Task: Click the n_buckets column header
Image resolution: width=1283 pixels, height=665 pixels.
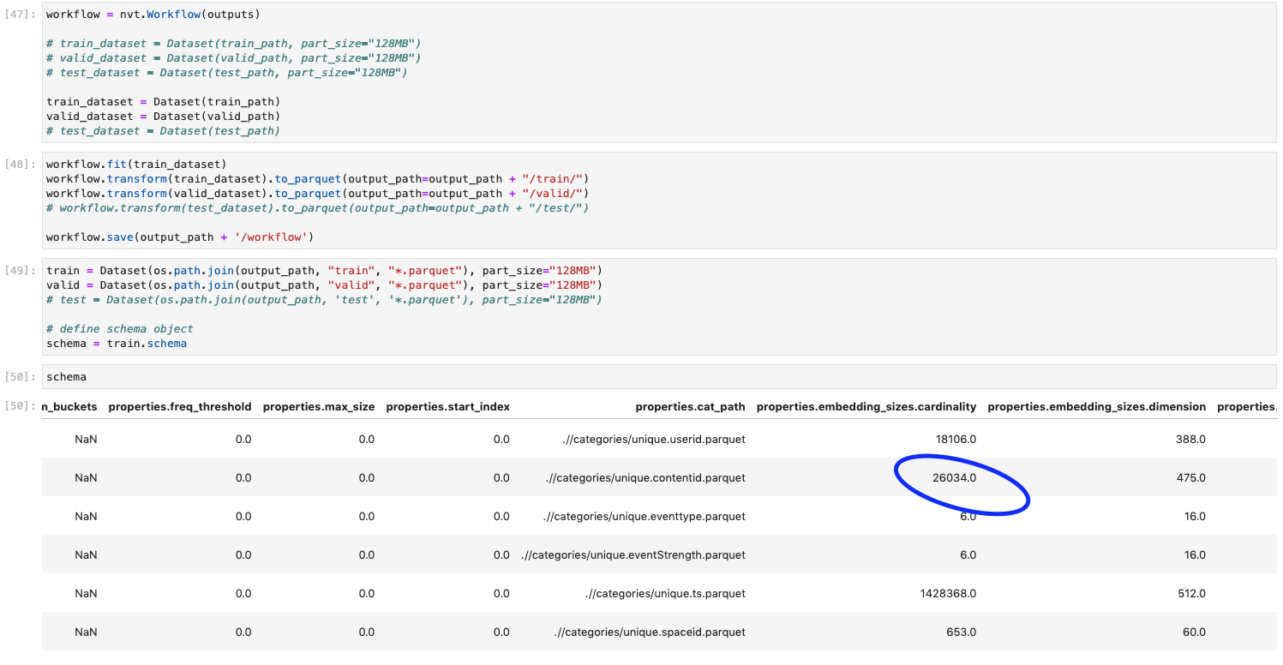Action: click(69, 406)
